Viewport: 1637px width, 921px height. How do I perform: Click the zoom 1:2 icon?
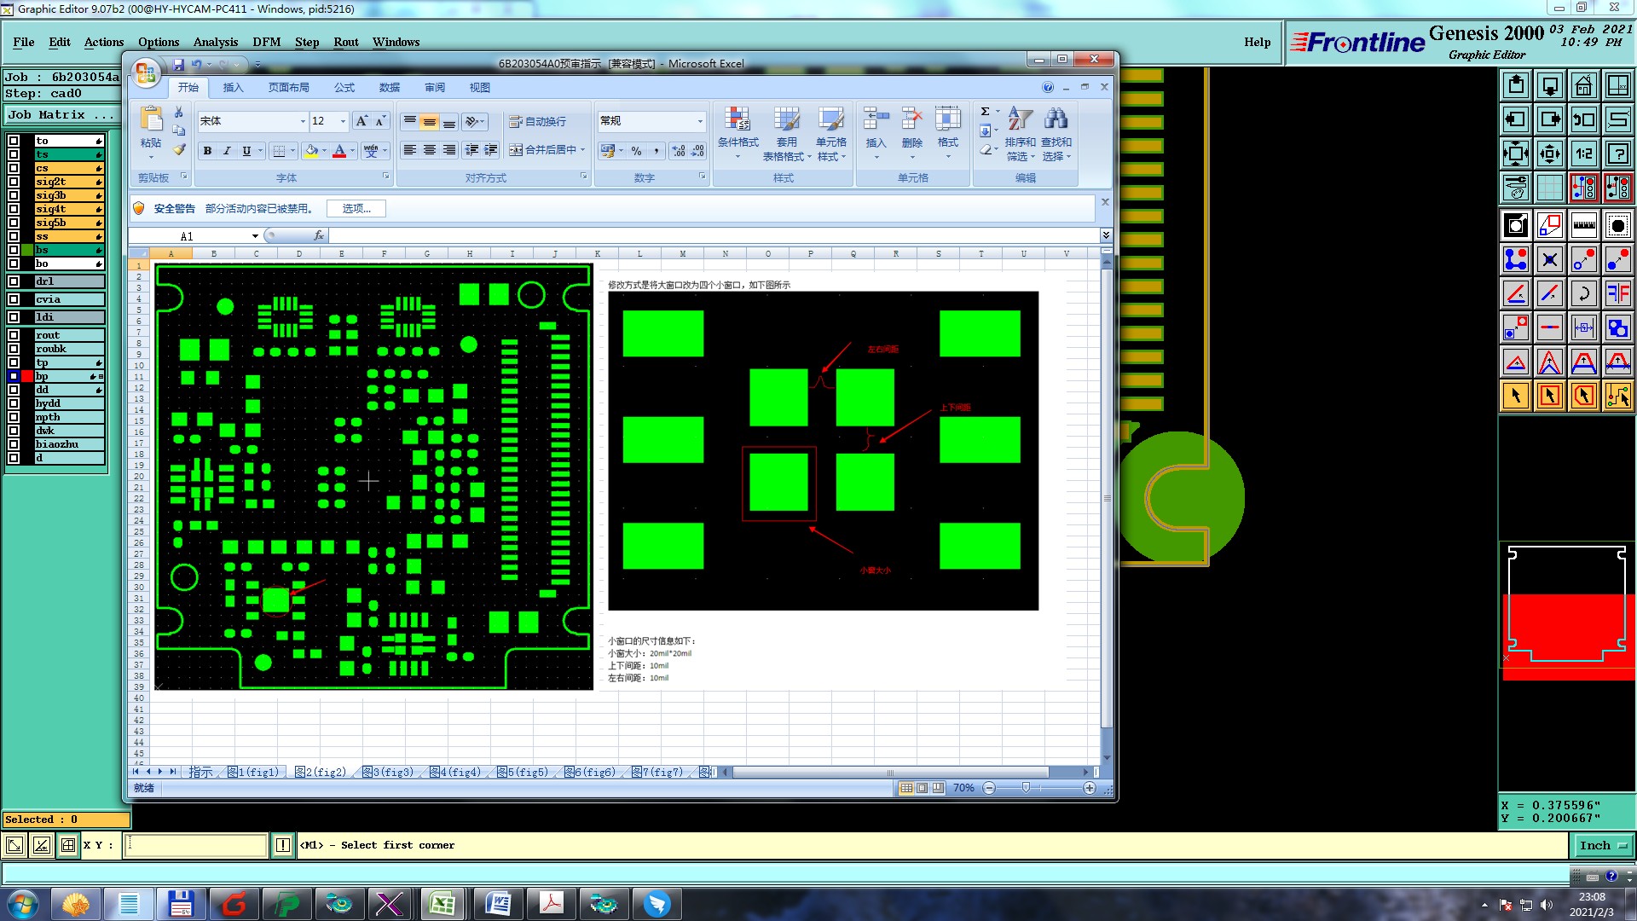[x=1583, y=153]
